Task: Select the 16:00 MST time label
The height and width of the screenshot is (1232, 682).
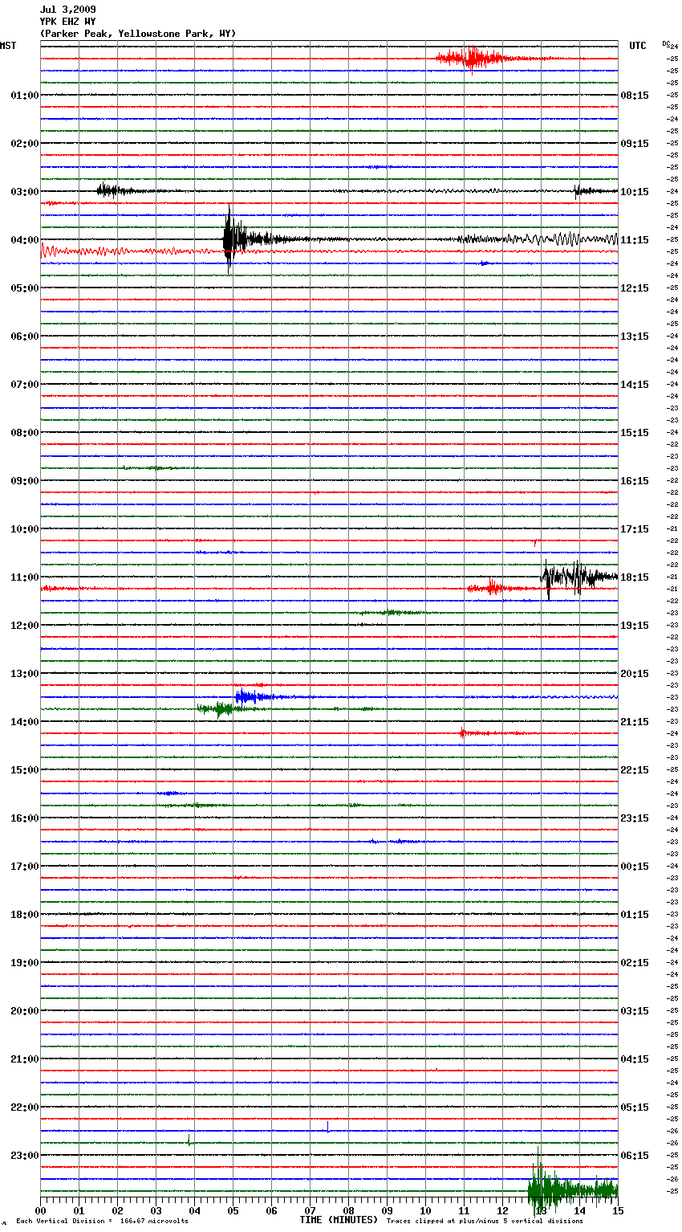Action: (x=24, y=818)
